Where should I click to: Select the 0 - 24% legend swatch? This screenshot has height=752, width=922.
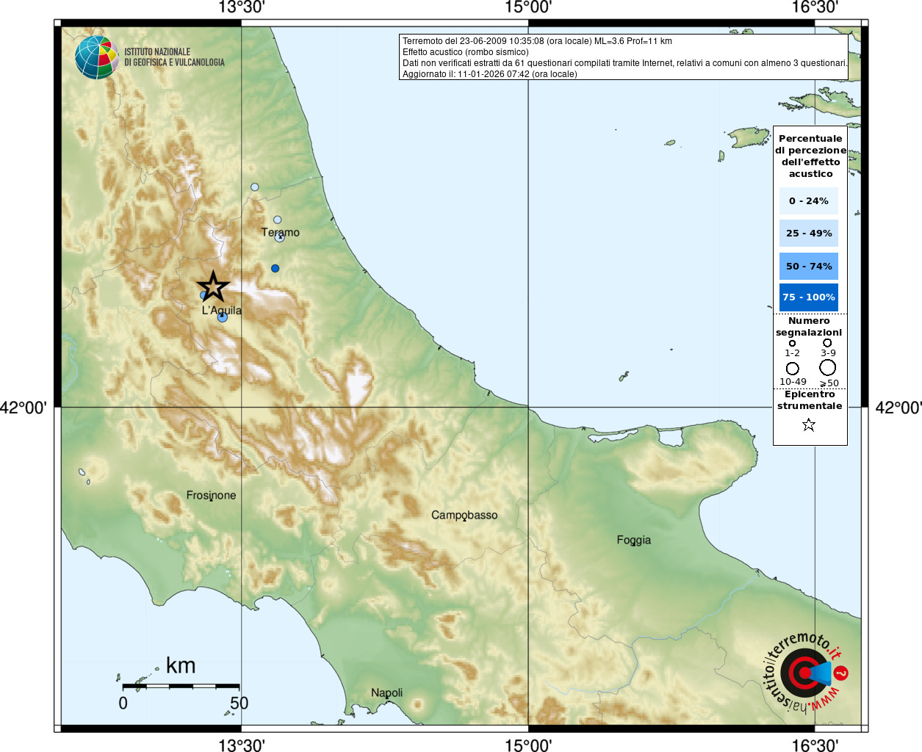[x=808, y=200]
